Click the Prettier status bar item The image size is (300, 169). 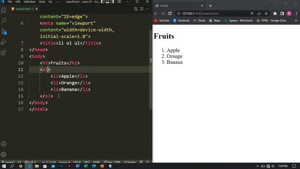tap(130, 162)
